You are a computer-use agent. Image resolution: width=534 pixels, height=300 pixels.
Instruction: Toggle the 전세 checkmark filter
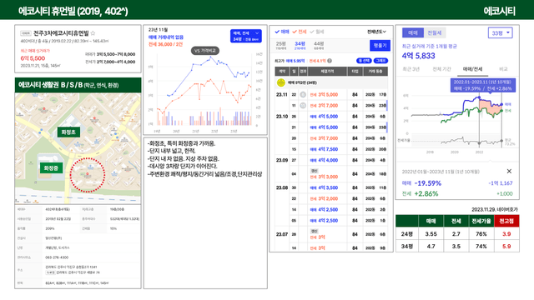point(300,32)
